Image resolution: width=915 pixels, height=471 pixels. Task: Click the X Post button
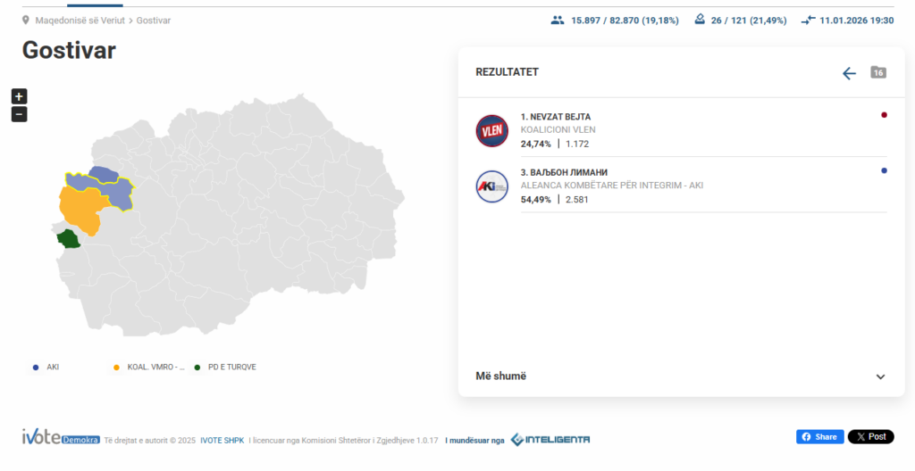pyautogui.click(x=870, y=437)
